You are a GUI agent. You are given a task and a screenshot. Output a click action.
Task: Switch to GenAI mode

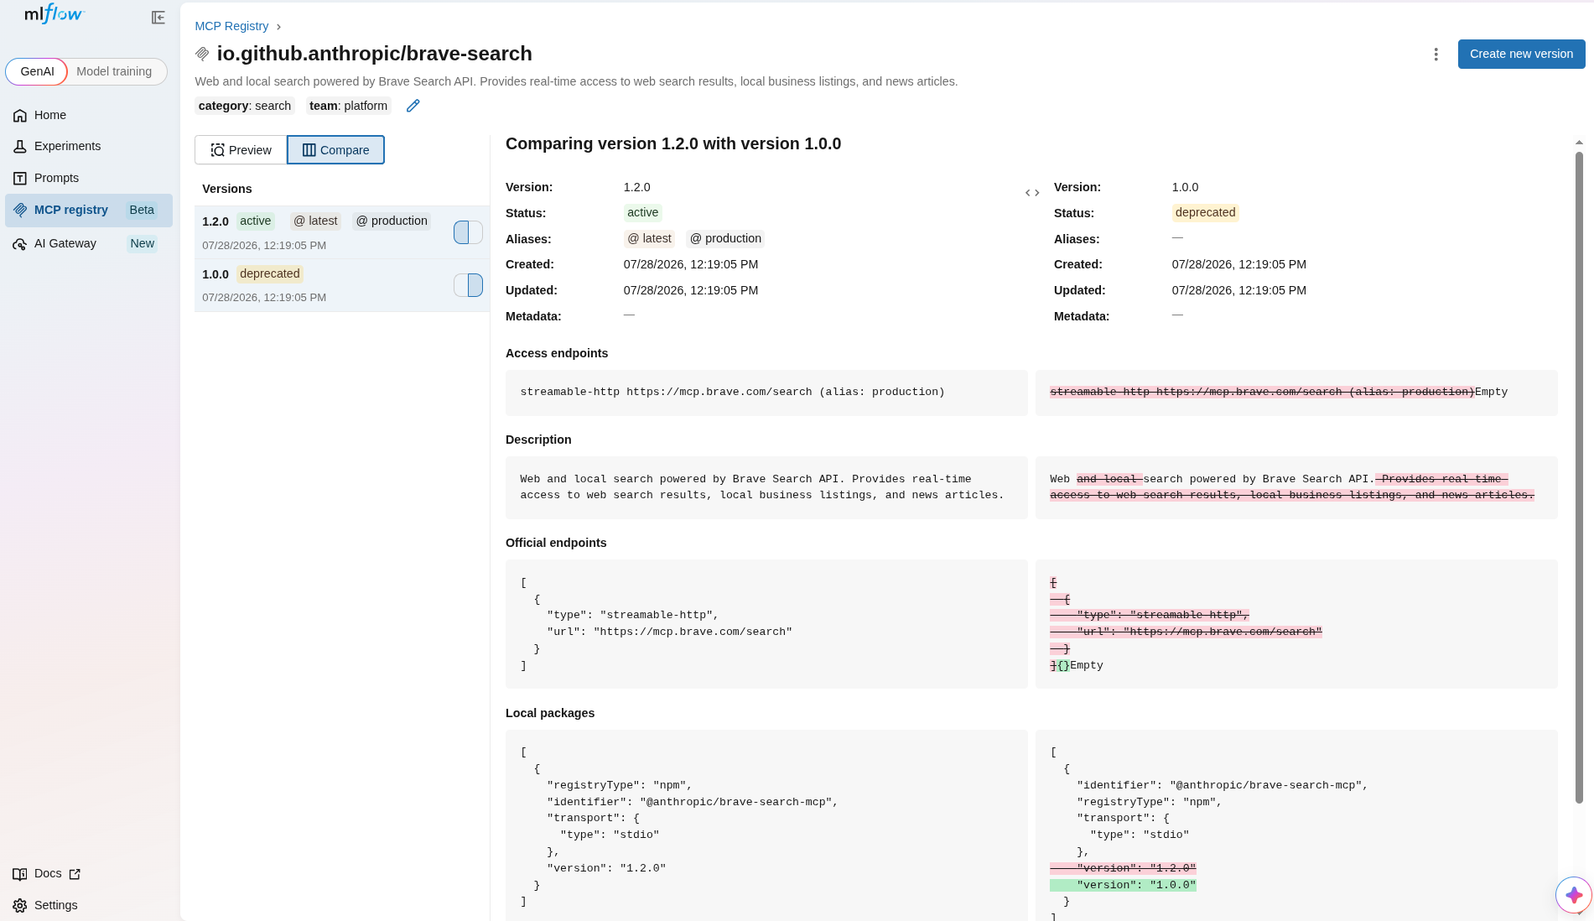tap(37, 71)
